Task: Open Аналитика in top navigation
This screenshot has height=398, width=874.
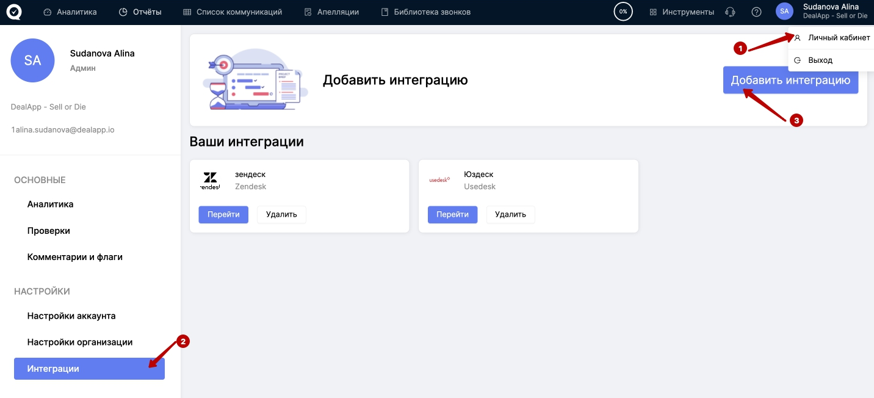Action: pyautogui.click(x=70, y=12)
